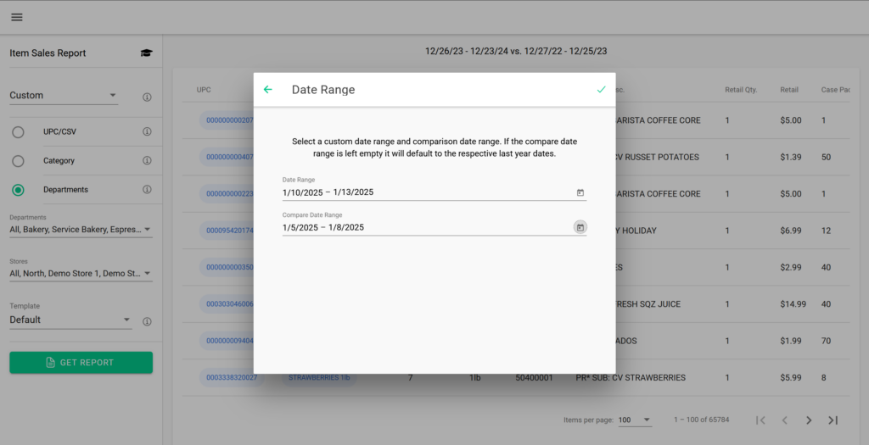869x445 pixels.
Task: Select the UPC/CSV radio button
Action: pyautogui.click(x=19, y=132)
